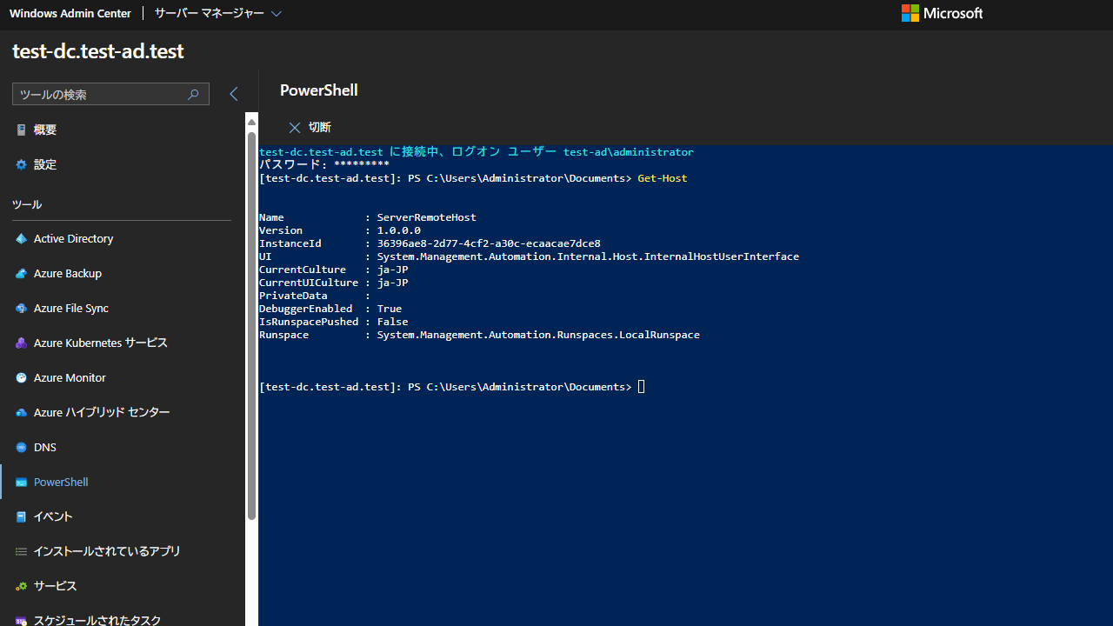
Task: Click the イベント icon
Action: tap(21, 516)
